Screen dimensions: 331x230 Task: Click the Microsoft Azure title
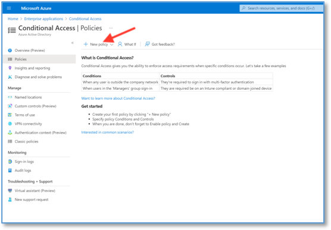[36, 8]
